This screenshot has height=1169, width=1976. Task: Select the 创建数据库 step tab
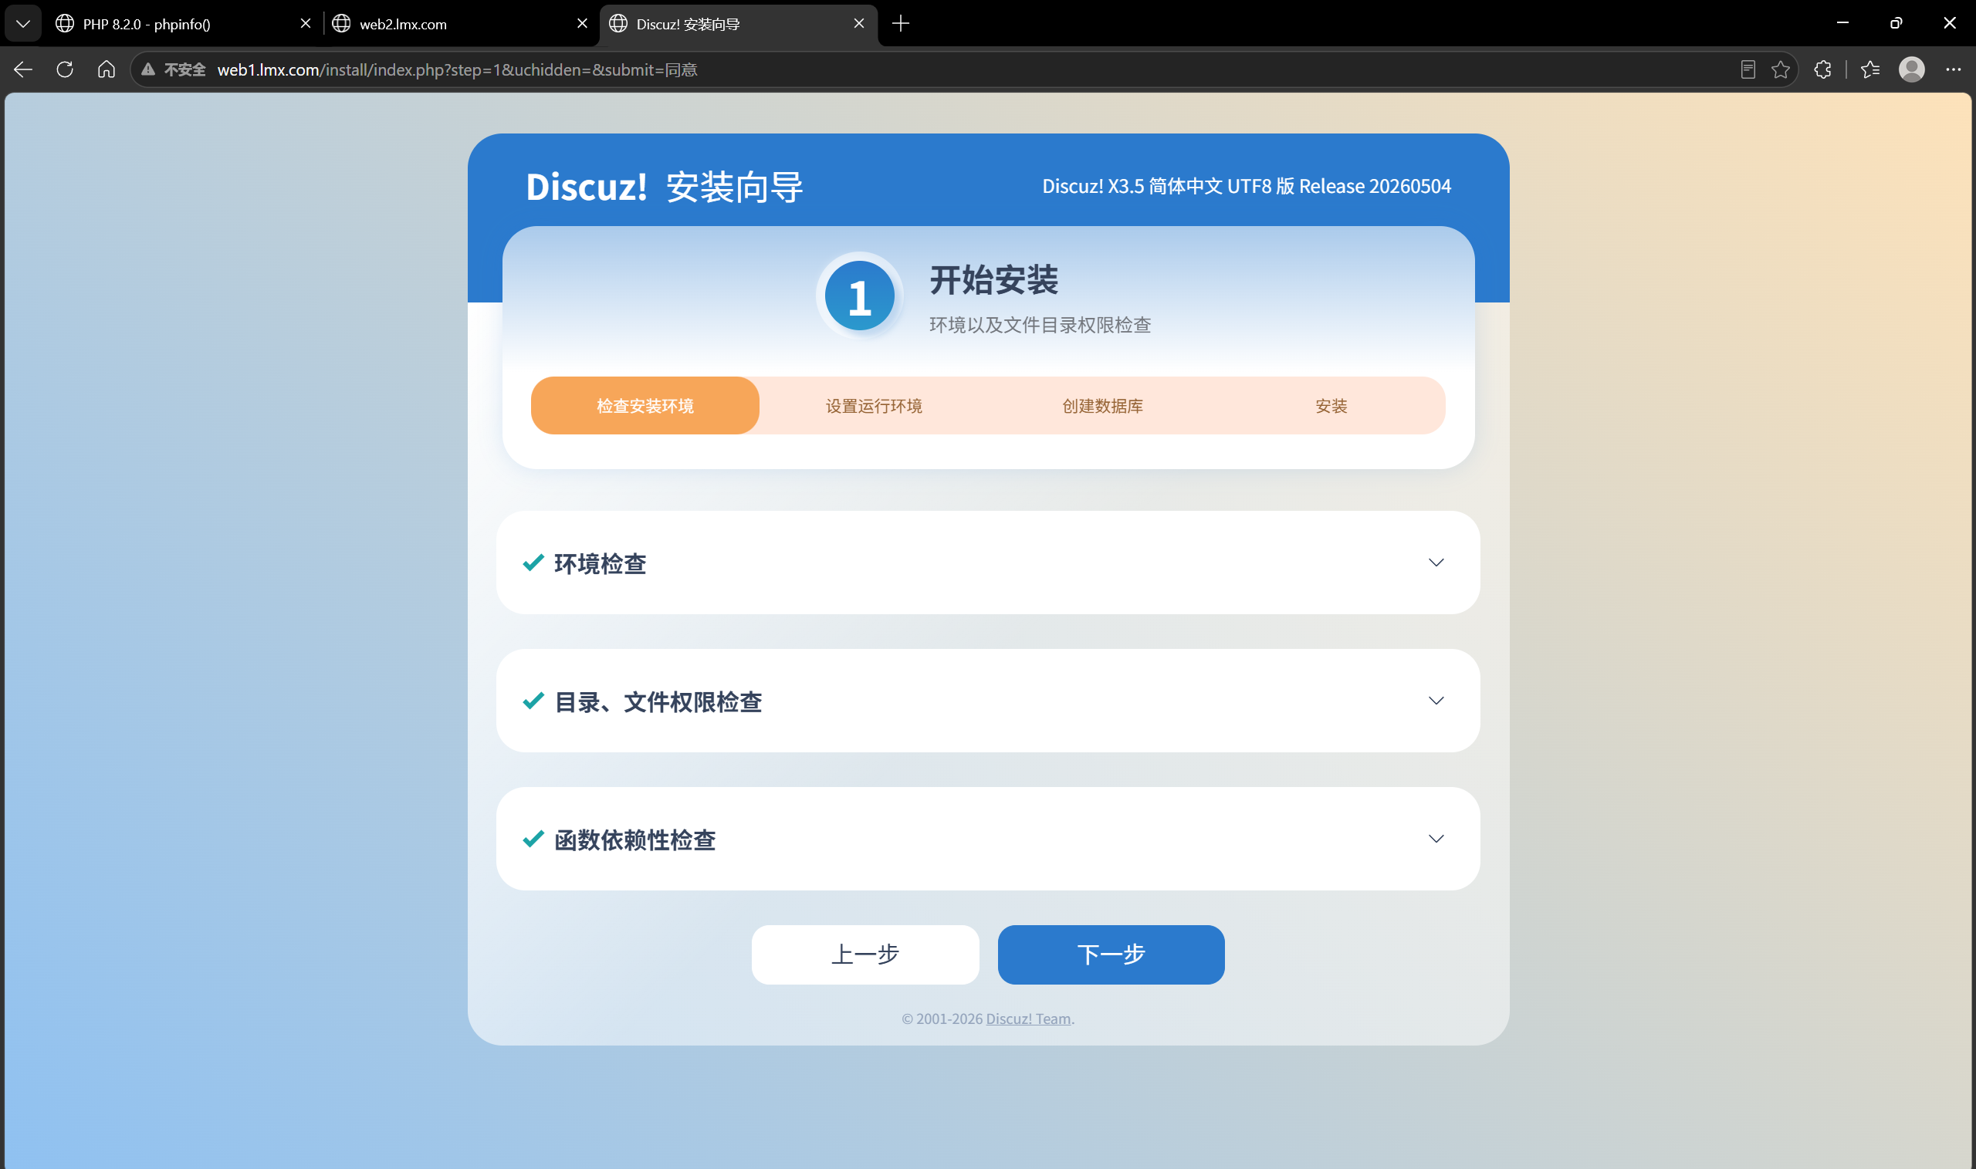pos(1102,406)
